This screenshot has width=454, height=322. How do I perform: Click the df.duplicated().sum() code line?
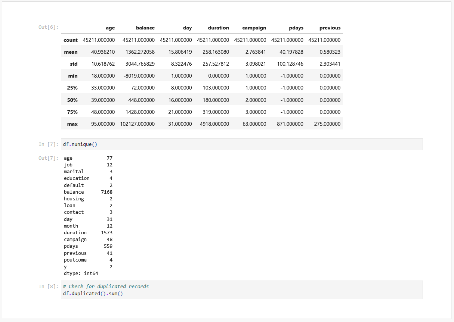pos(93,293)
